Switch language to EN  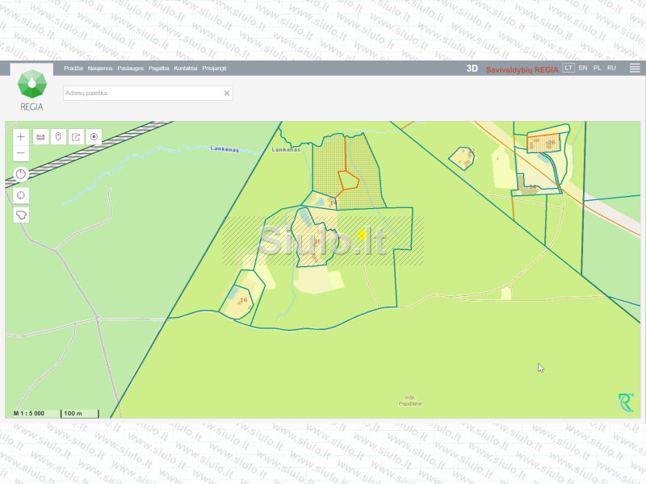(x=583, y=69)
